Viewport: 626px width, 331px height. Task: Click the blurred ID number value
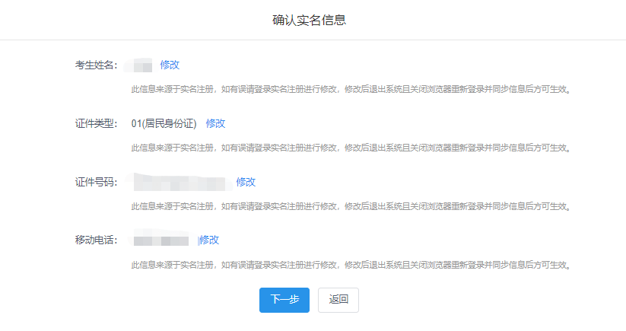click(x=181, y=182)
